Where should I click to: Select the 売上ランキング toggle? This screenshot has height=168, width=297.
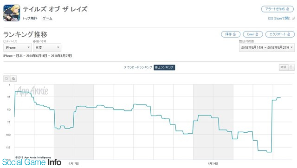[x=164, y=67]
